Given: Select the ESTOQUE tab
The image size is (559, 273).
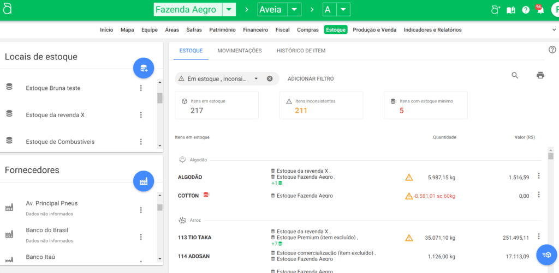Looking at the screenshot, I should pos(191,51).
